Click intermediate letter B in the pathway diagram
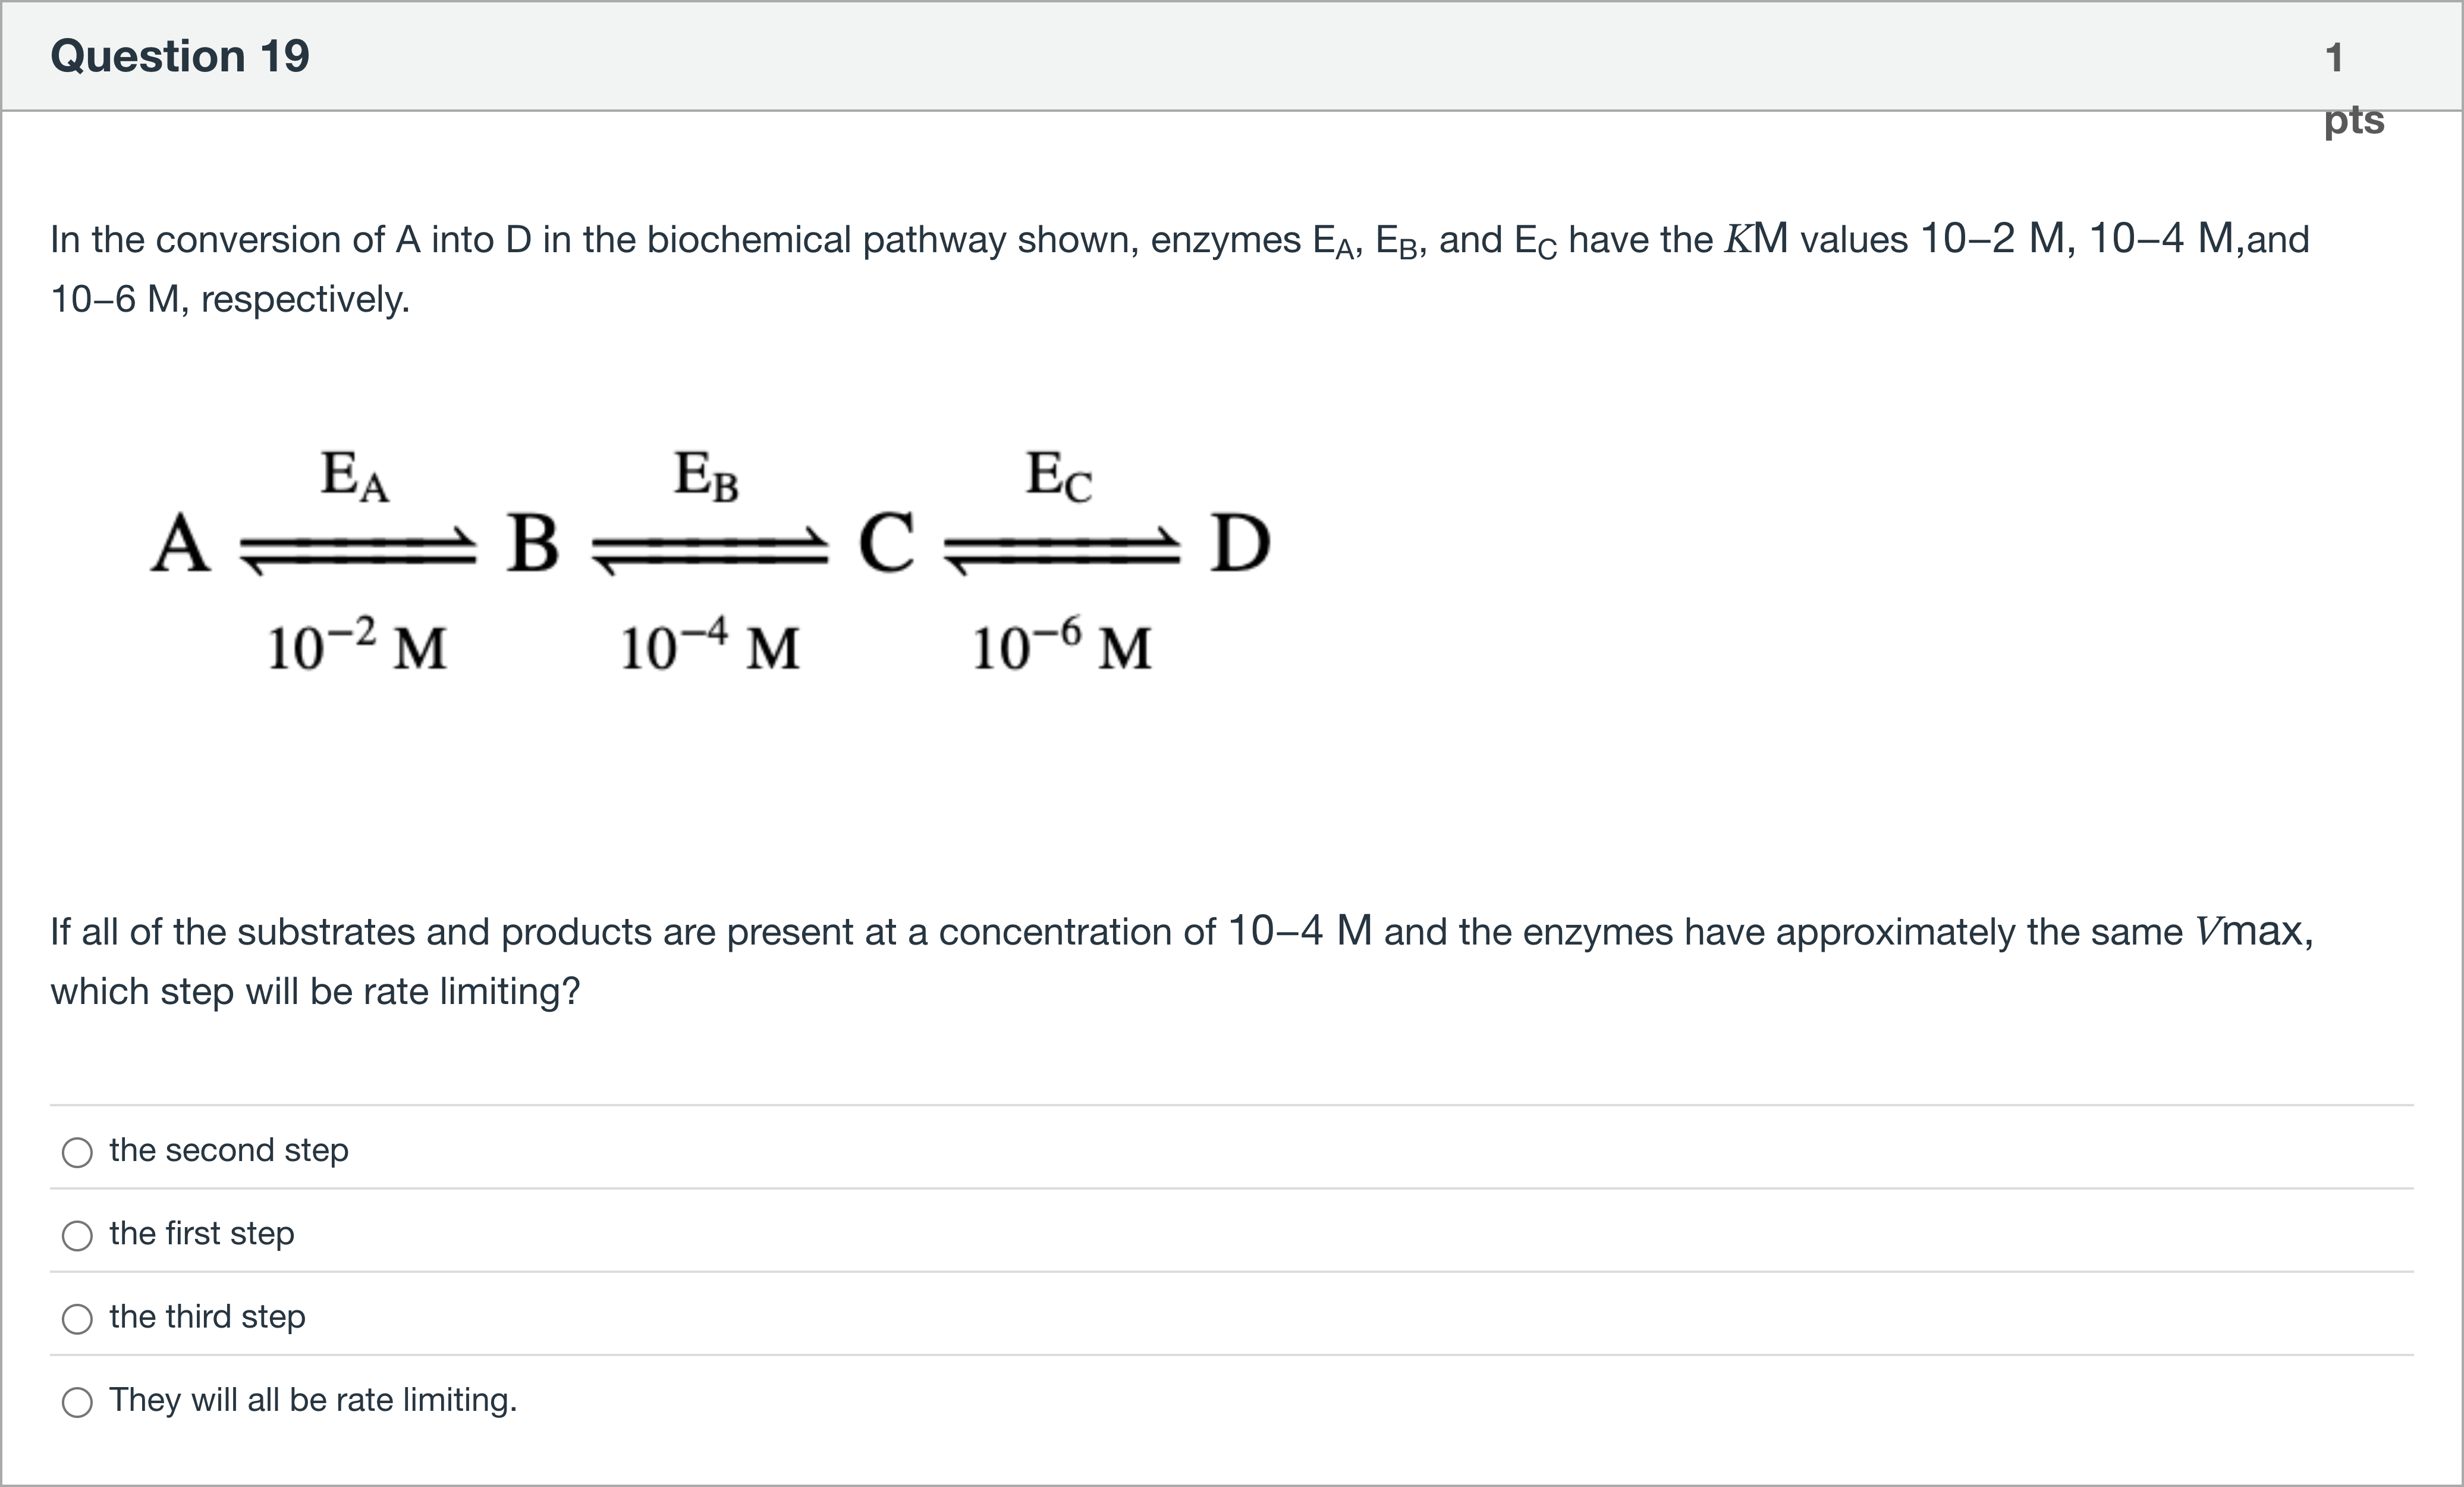The height and width of the screenshot is (1487, 2464). [x=532, y=544]
